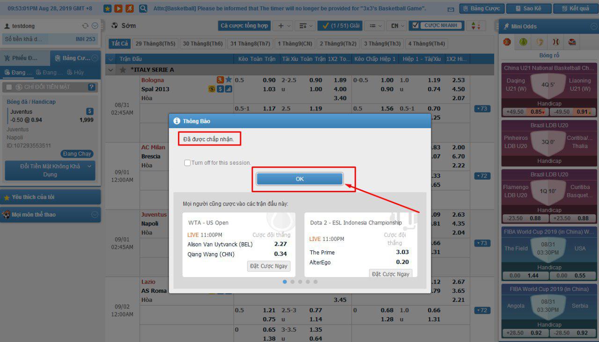Select the baseball icon in Mini Odds
599x342 pixels.
point(555,42)
